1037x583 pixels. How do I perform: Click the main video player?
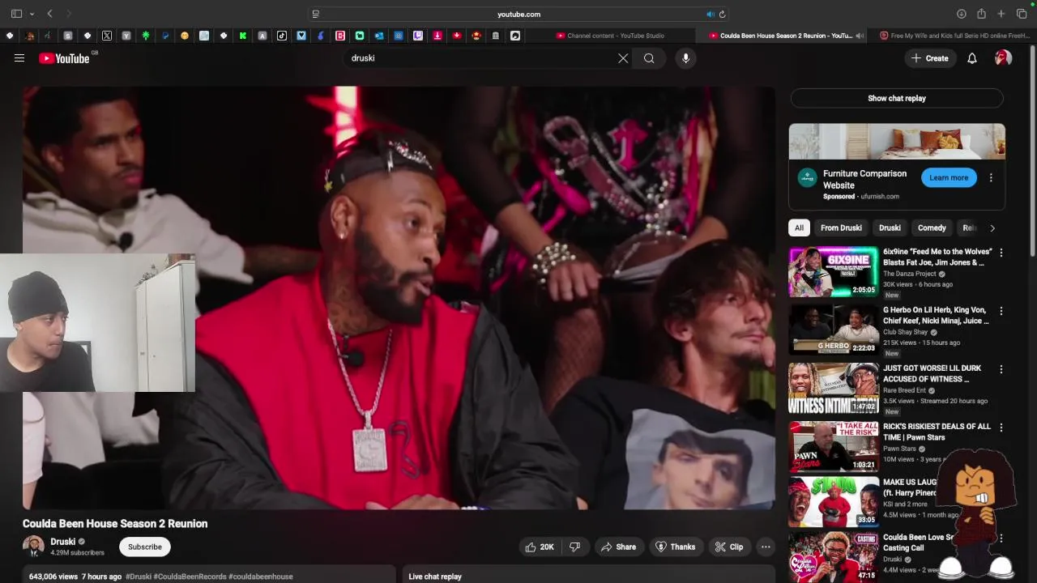coord(399,297)
